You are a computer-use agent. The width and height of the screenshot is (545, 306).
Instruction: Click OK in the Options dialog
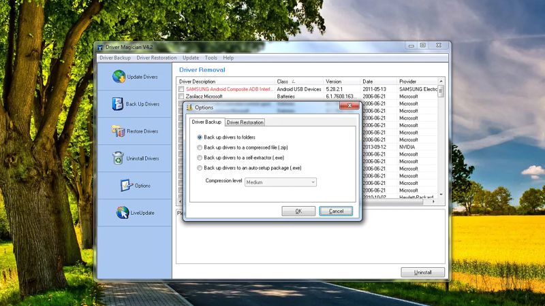point(298,211)
